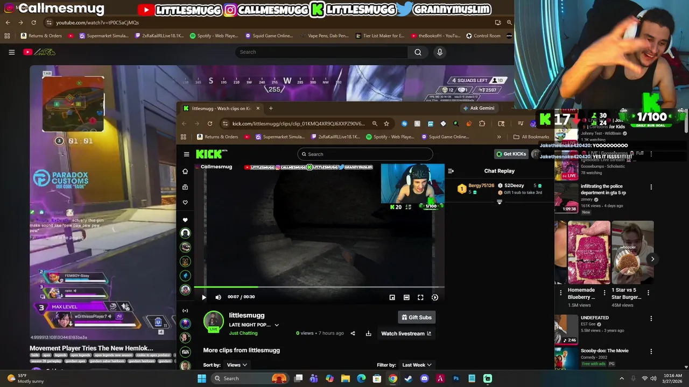
Task: Open Scooby-doo: The Movie listing
Action: pos(604,350)
